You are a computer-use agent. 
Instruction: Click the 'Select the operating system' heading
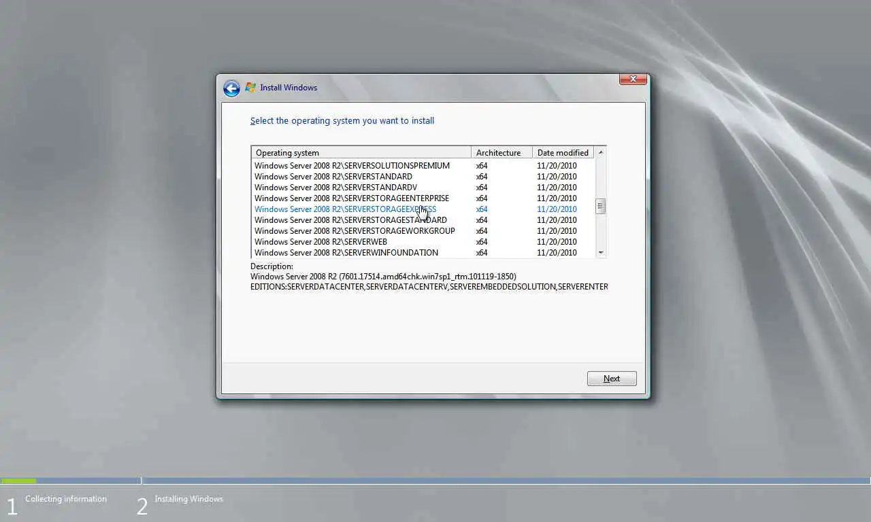tap(342, 121)
